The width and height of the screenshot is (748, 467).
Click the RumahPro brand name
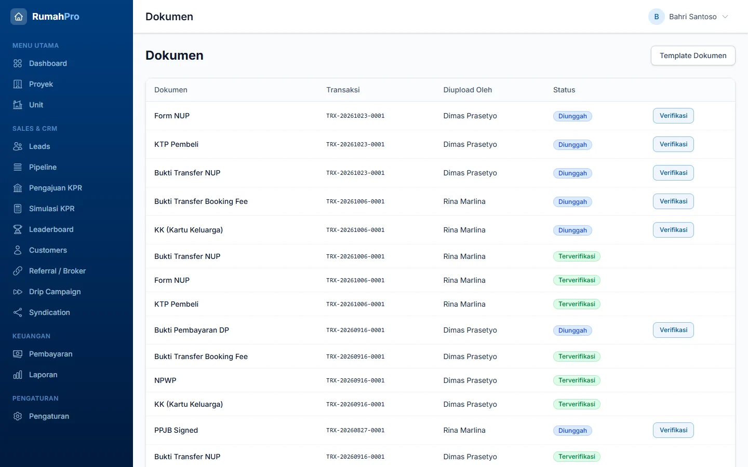[56, 17]
